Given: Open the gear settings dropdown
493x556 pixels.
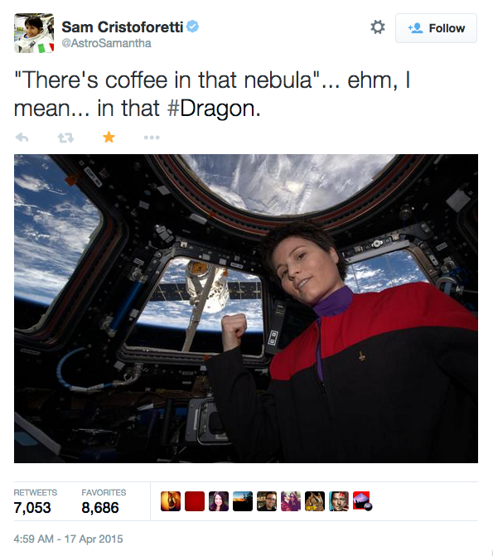Looking at the screenshot, I should click(x=378, y=27).
